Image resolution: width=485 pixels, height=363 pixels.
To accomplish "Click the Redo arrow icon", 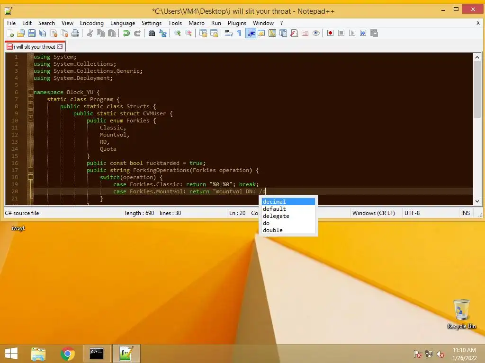I will pos(137,33).
